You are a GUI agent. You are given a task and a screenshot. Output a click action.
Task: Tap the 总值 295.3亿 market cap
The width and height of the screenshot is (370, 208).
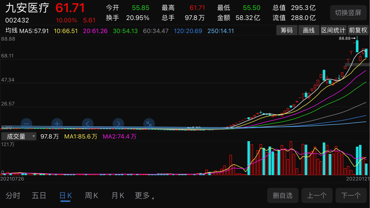pyautogui.click(x=294, y=8)
